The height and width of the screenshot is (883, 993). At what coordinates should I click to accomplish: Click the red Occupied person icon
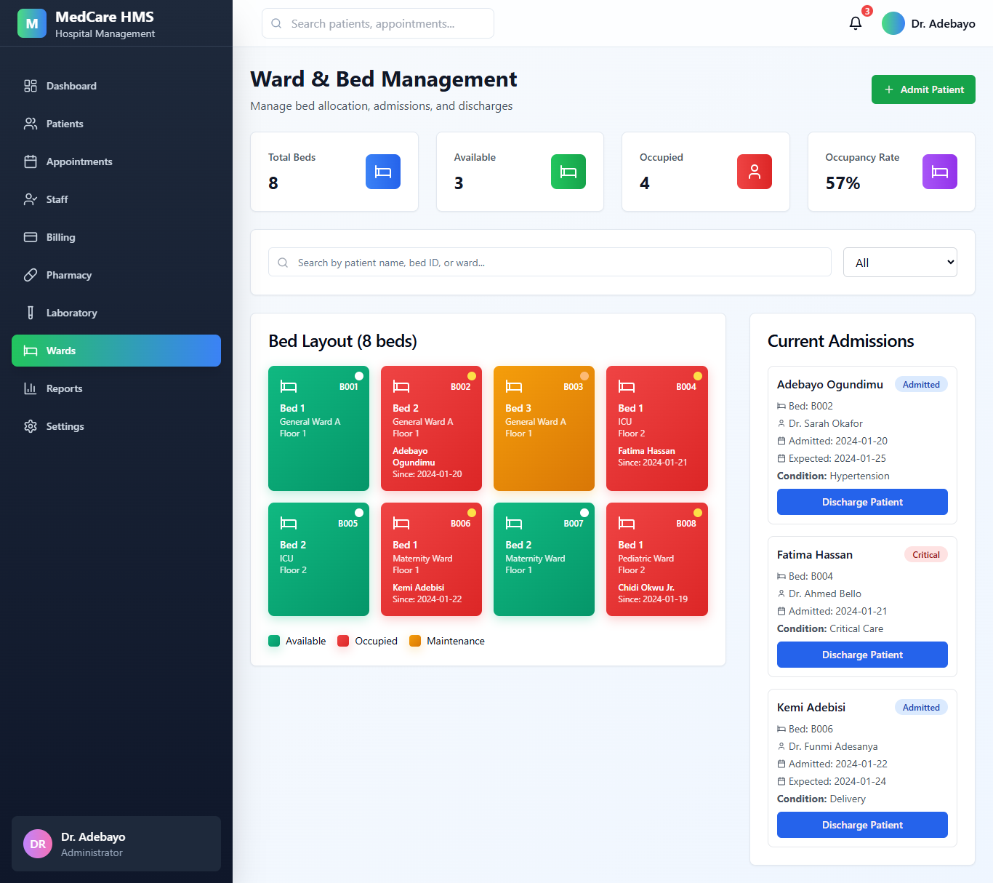coord(755,172)
